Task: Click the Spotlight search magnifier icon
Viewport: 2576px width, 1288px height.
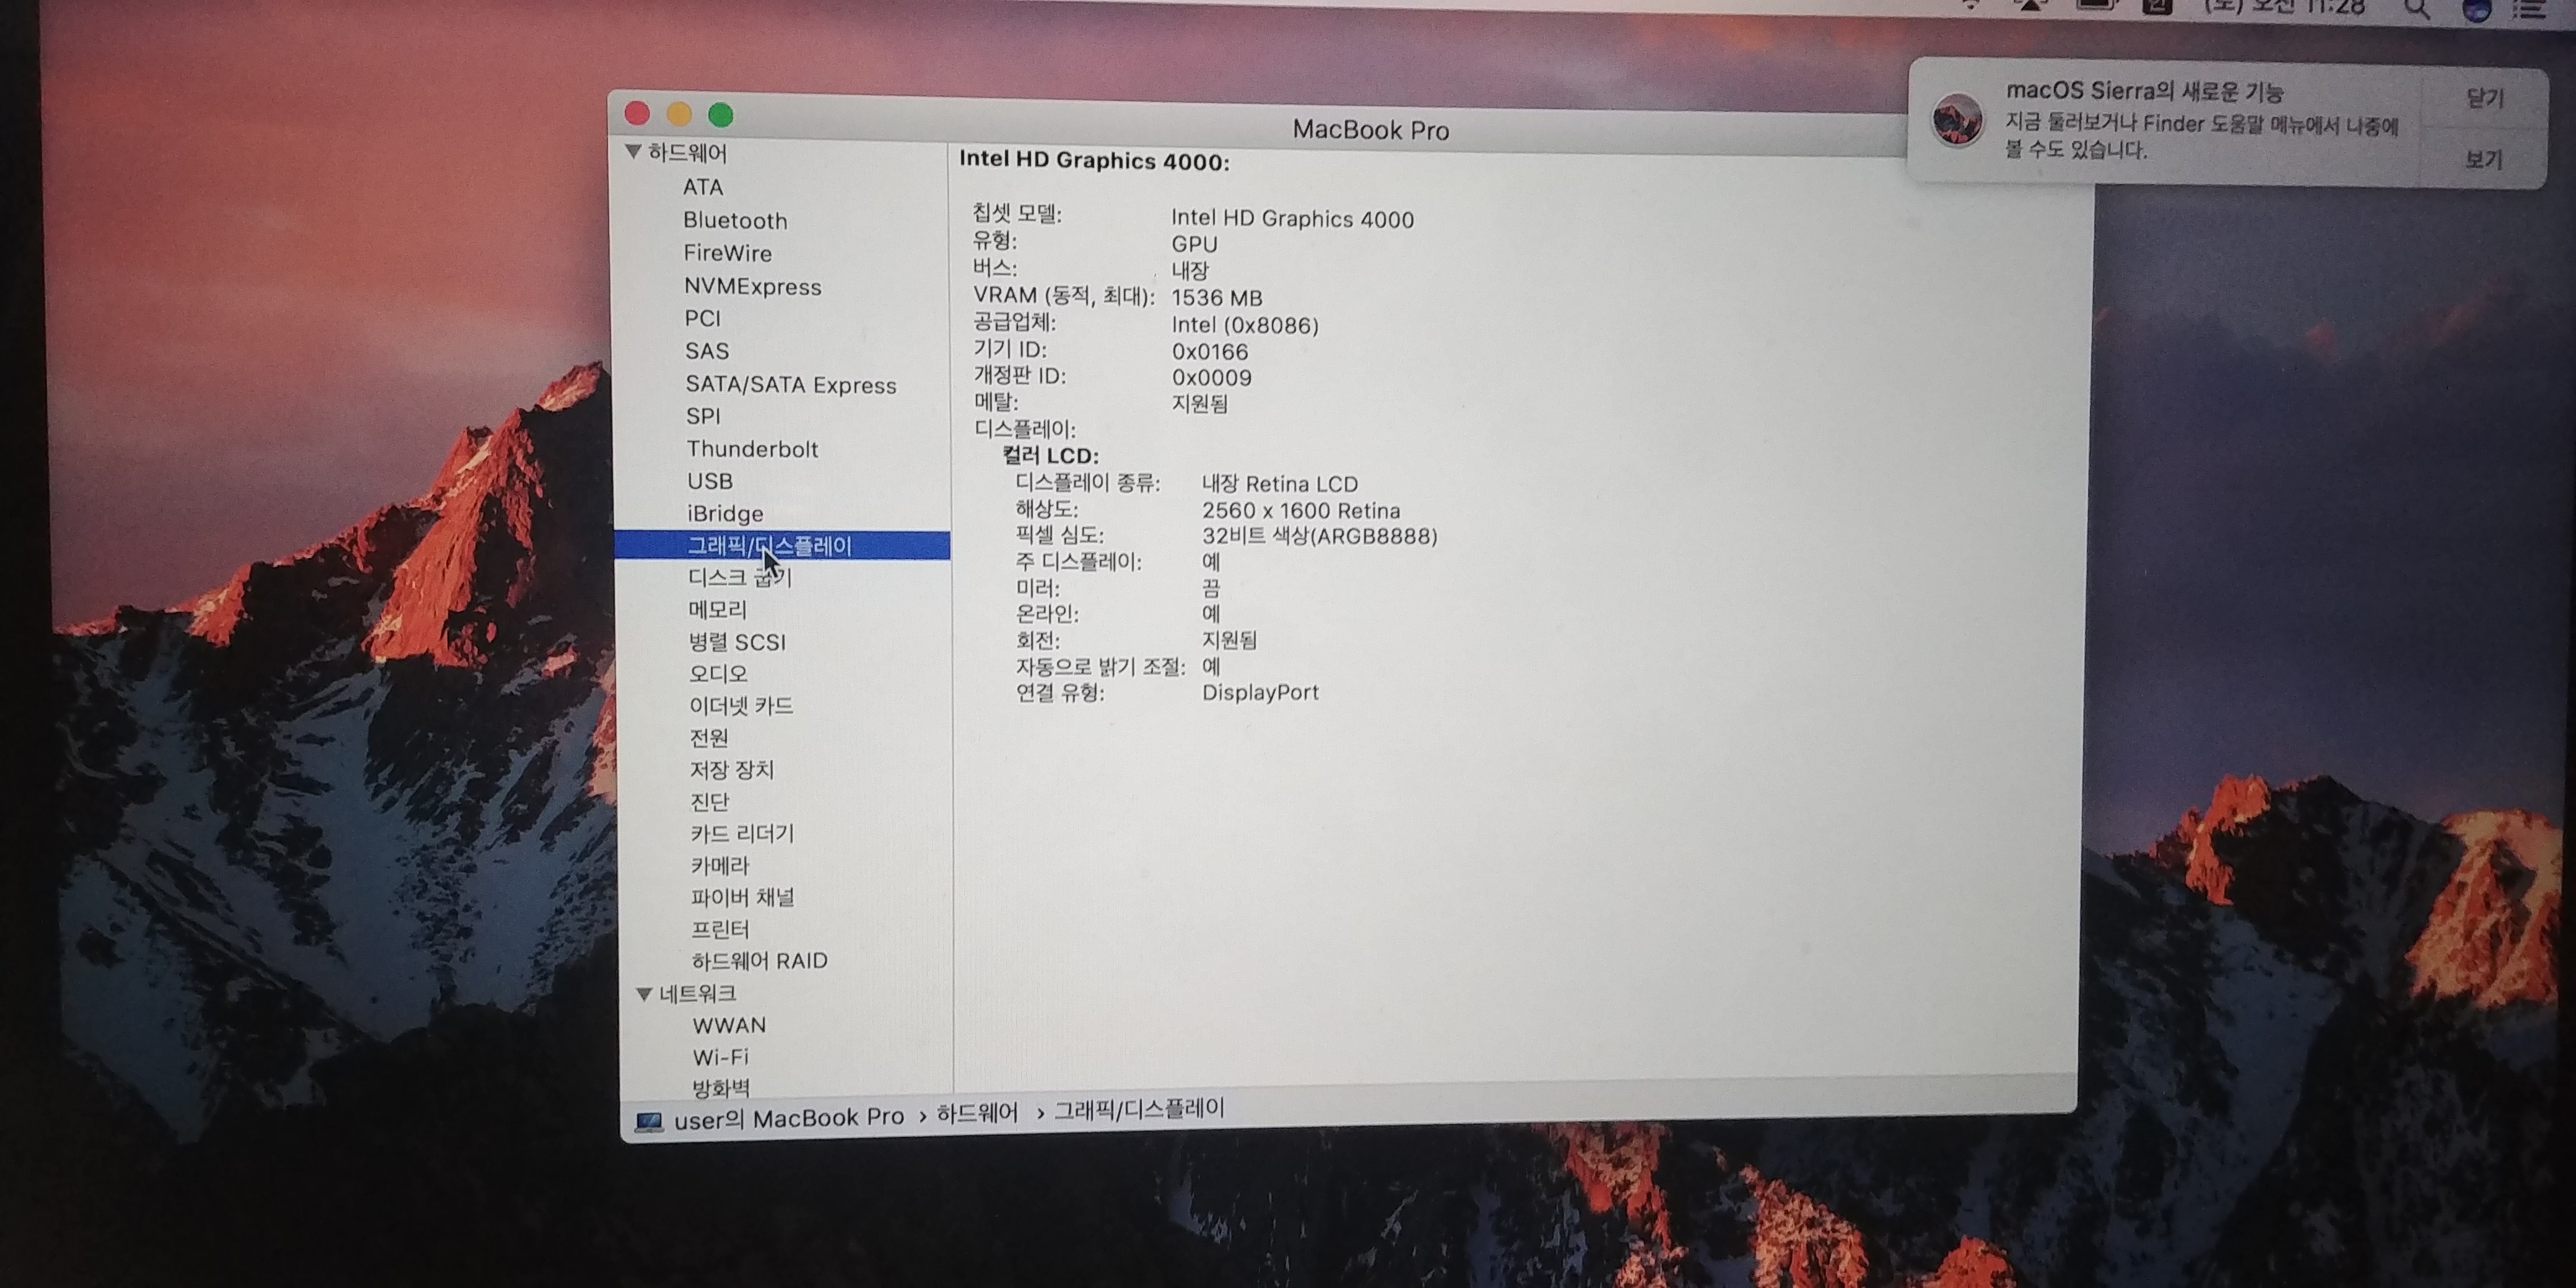Action: 2415,9
